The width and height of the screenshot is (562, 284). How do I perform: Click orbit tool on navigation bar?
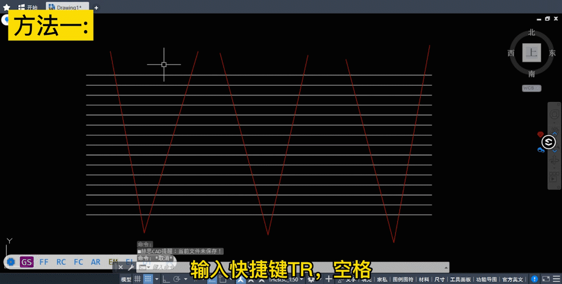pyautogui.click(x=554, y=160)
